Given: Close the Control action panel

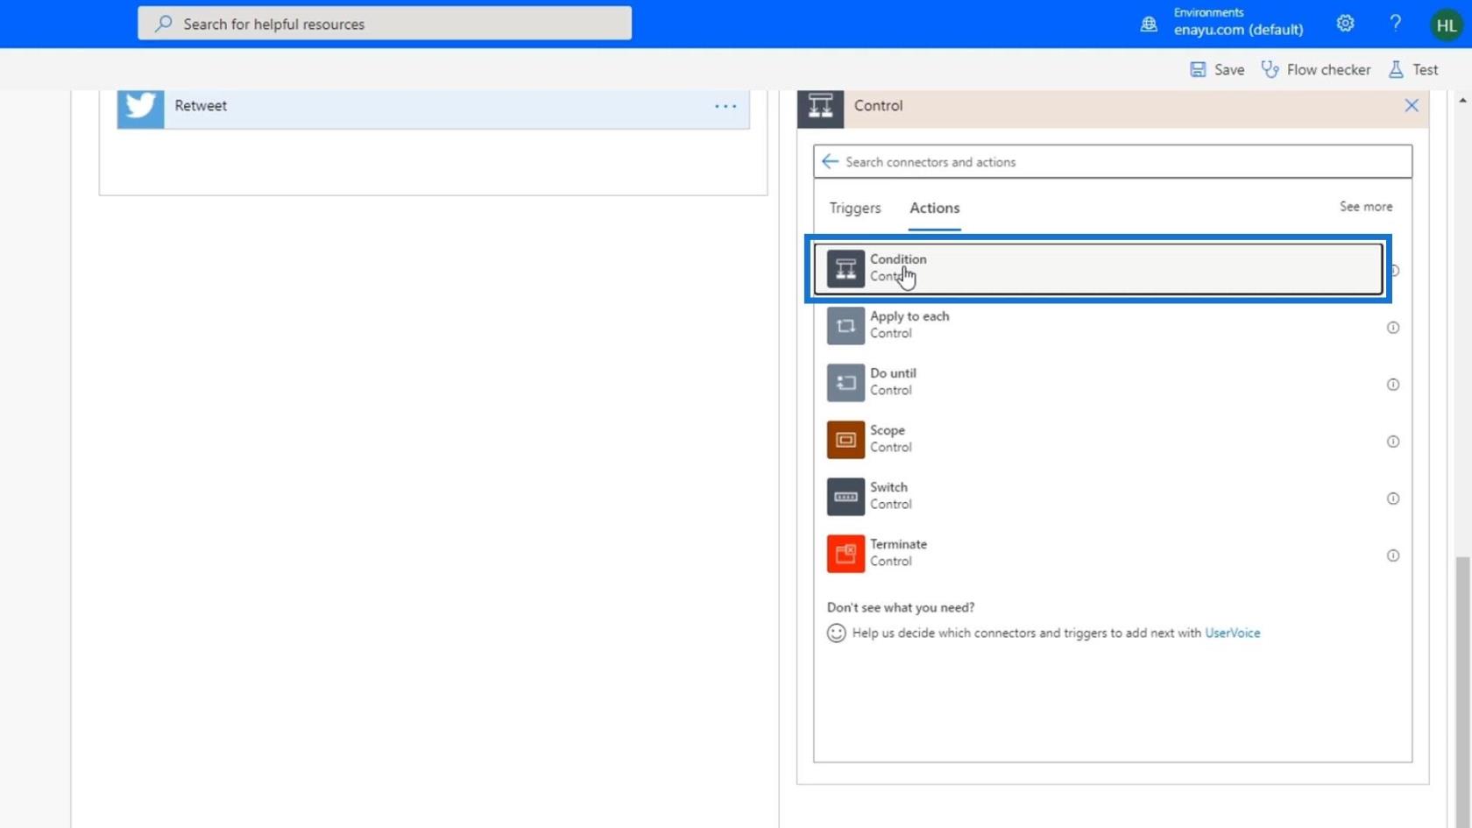Looking at the screenshot, I should click(1412, 106).
